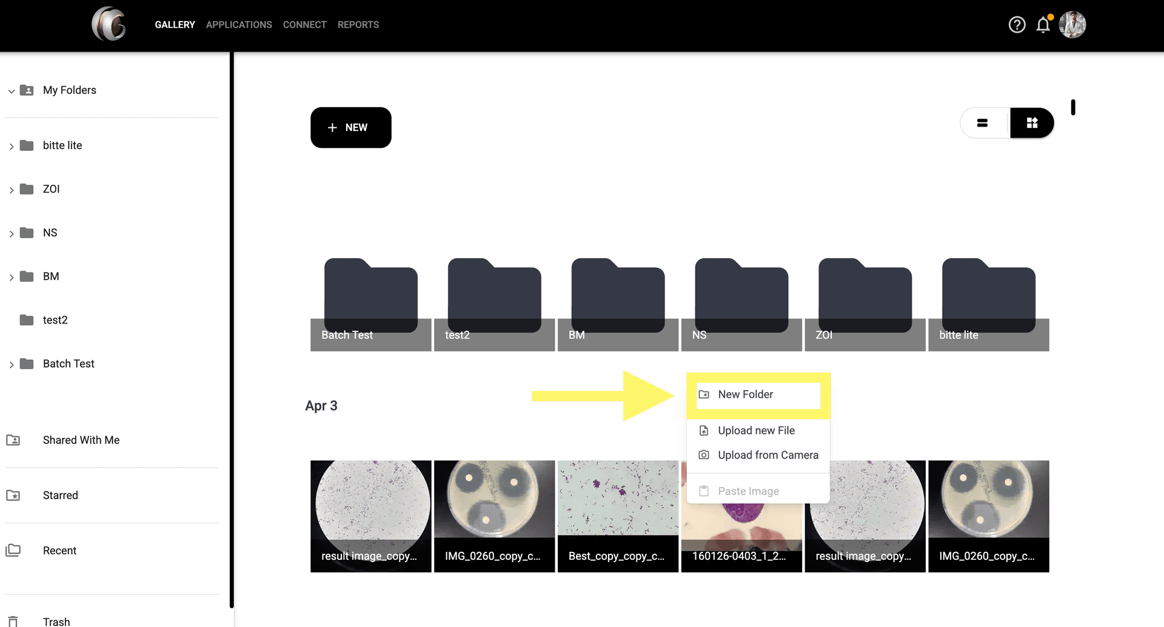Go to the Applications tab
The image size is (1164, 627).
click(x=239, y=25)
